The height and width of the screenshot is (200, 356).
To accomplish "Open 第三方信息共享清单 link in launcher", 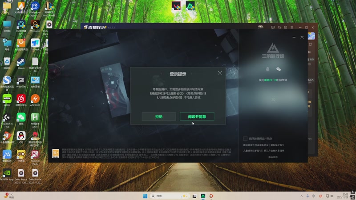I will pyautogui.click(x=274, y=151).
